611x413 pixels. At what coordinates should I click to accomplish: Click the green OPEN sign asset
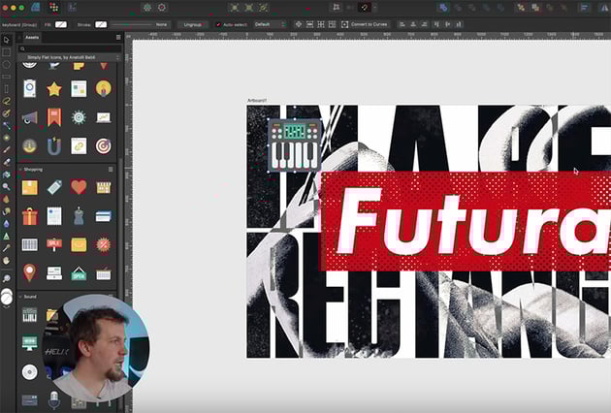pos(79,273)
